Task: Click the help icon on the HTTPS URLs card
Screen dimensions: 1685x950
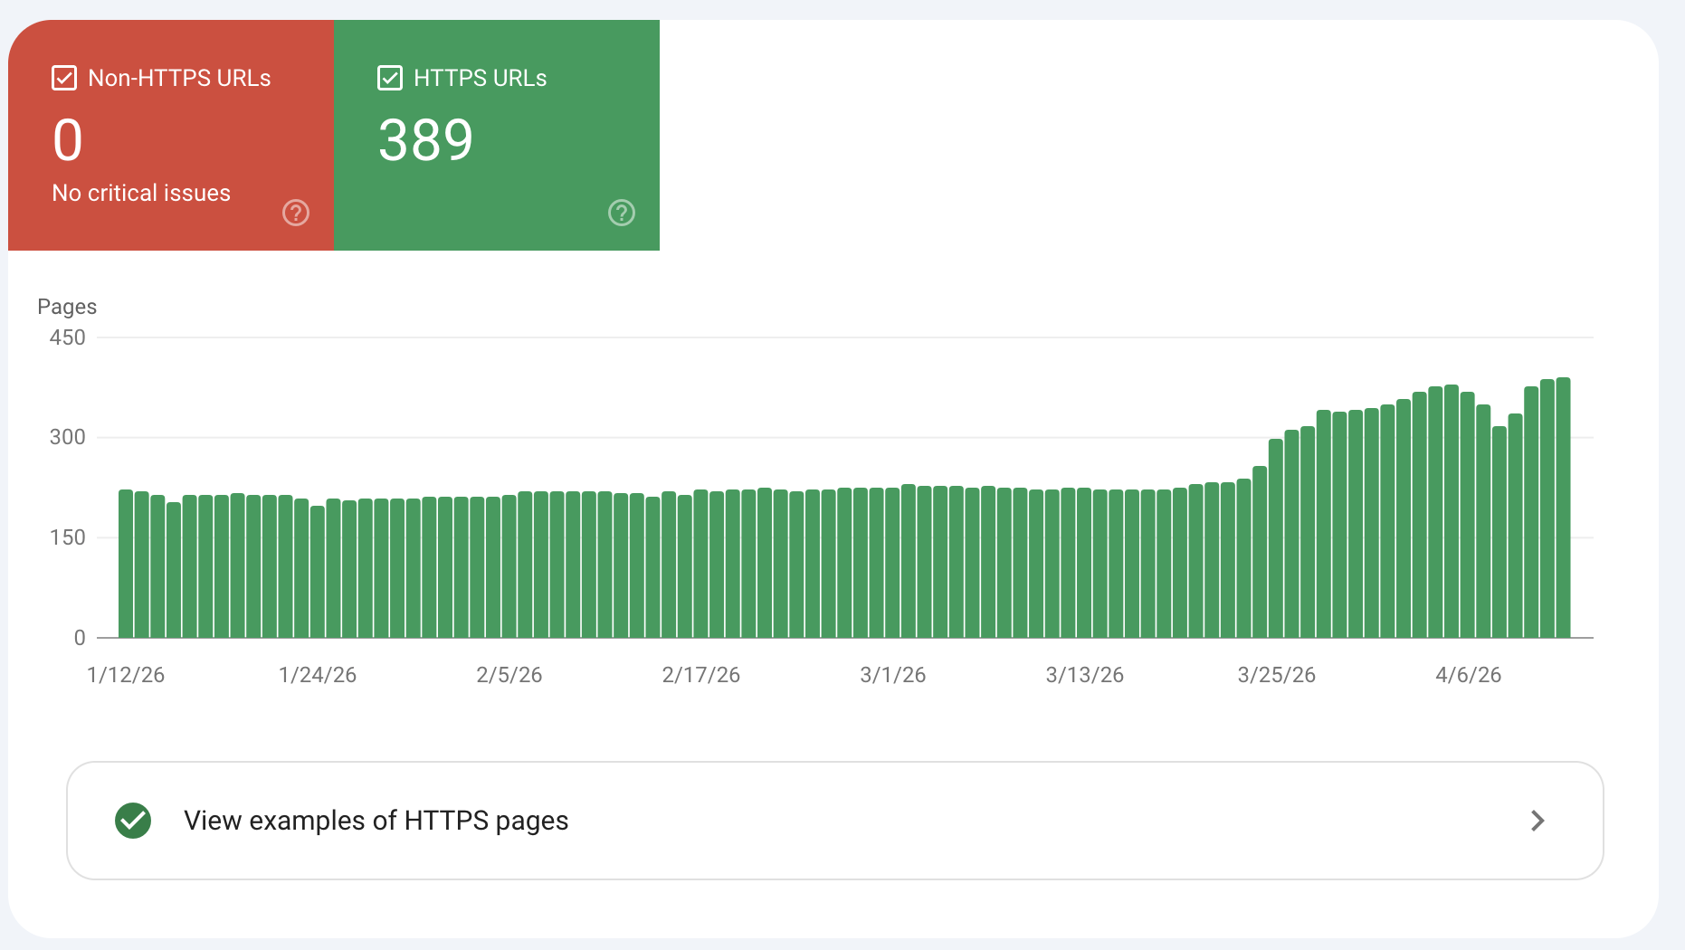Action: tap(621, 213)
